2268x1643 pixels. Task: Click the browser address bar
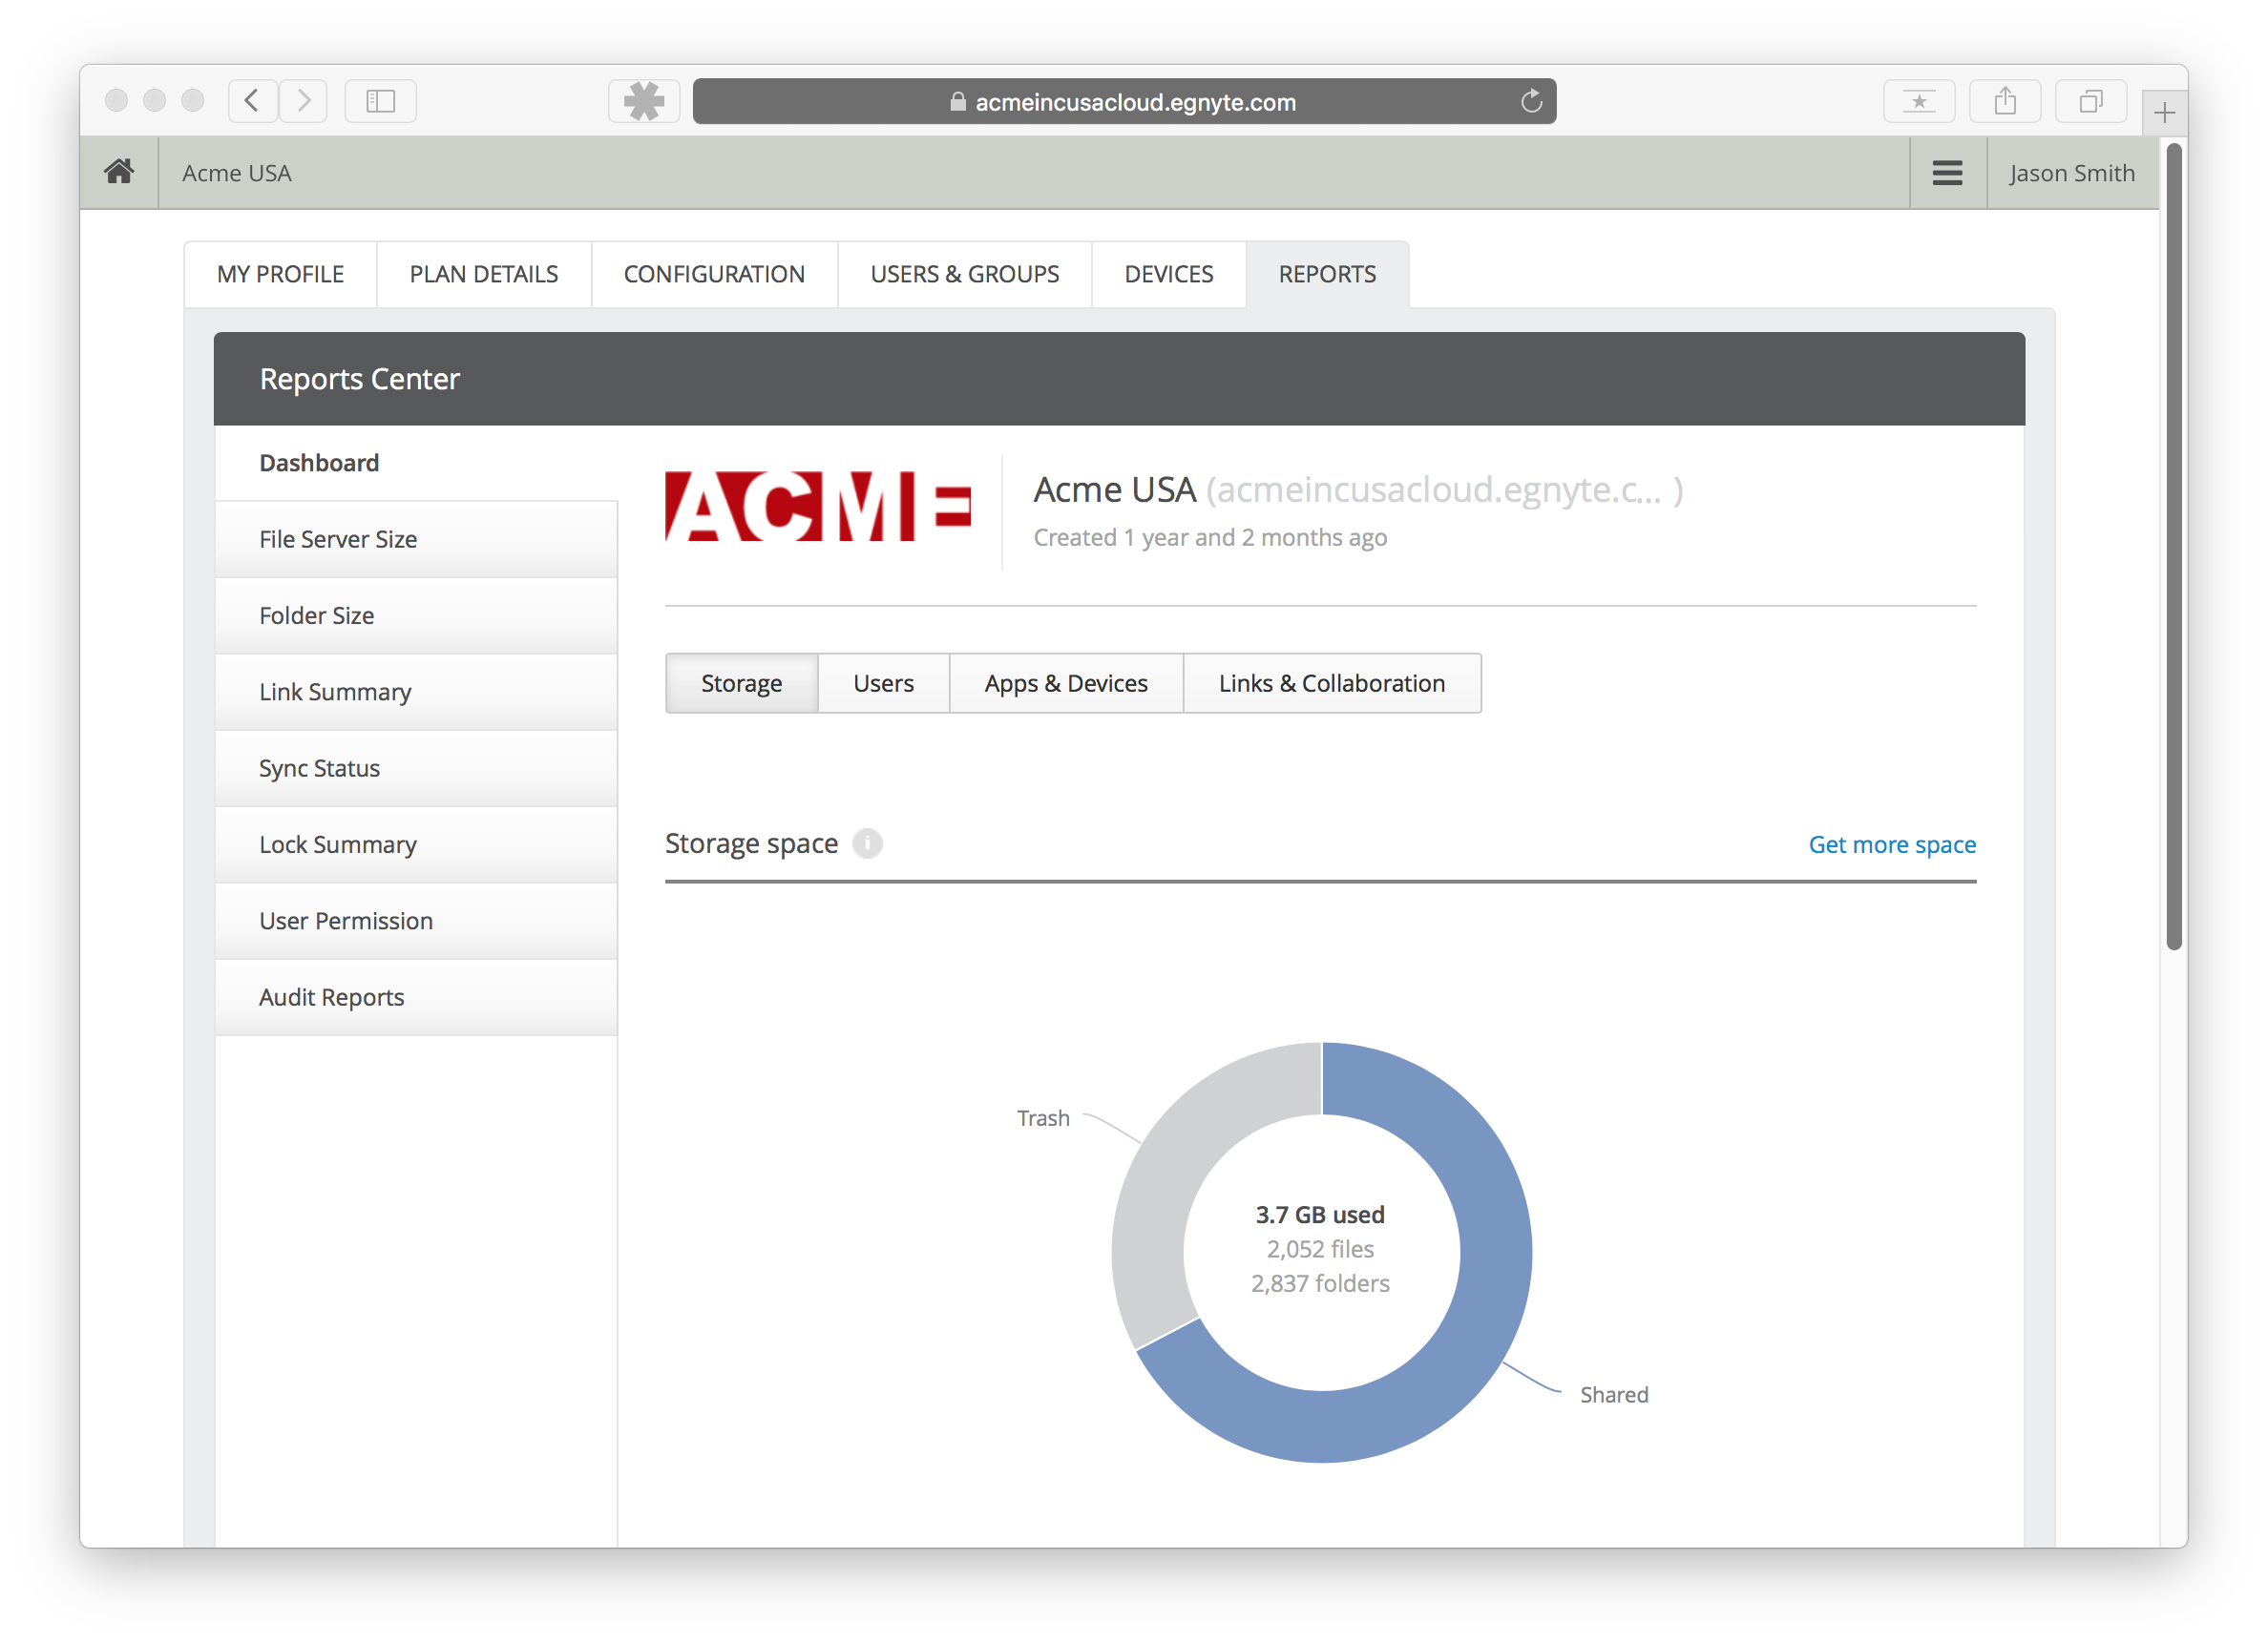click(x=1123, y=102)
